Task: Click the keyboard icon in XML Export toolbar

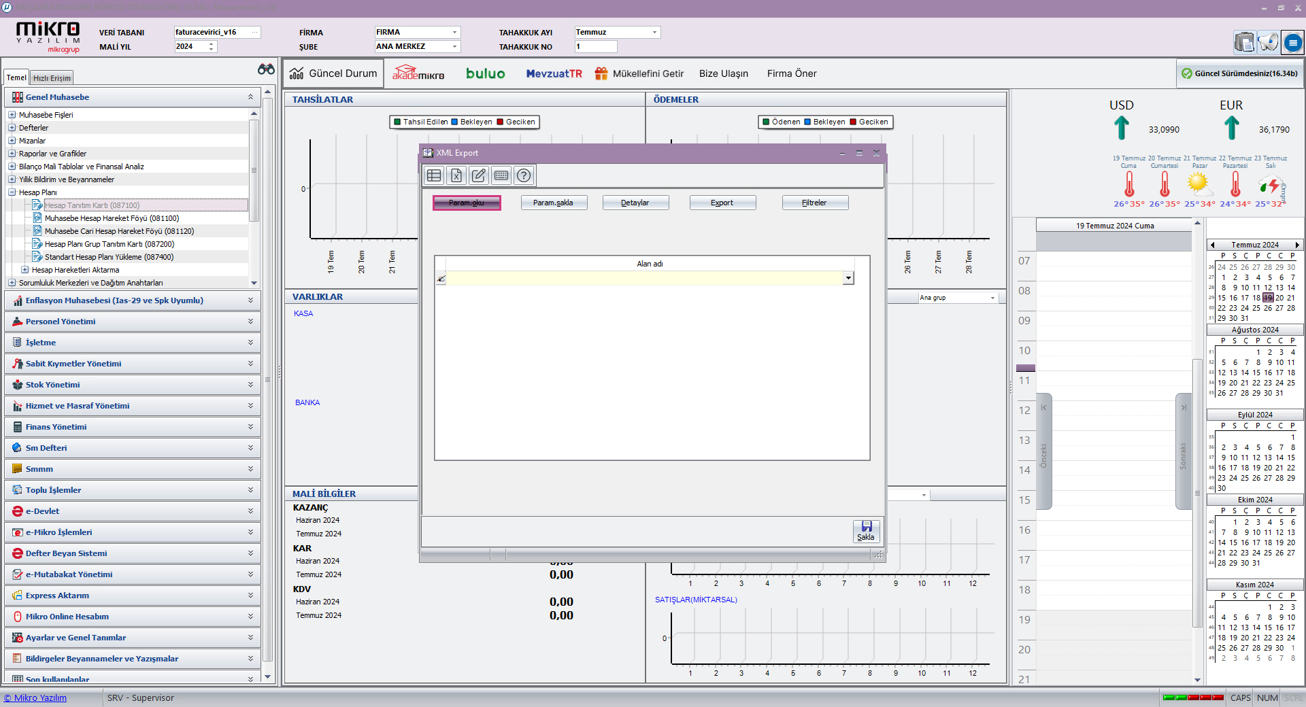Action: (501, 175)
